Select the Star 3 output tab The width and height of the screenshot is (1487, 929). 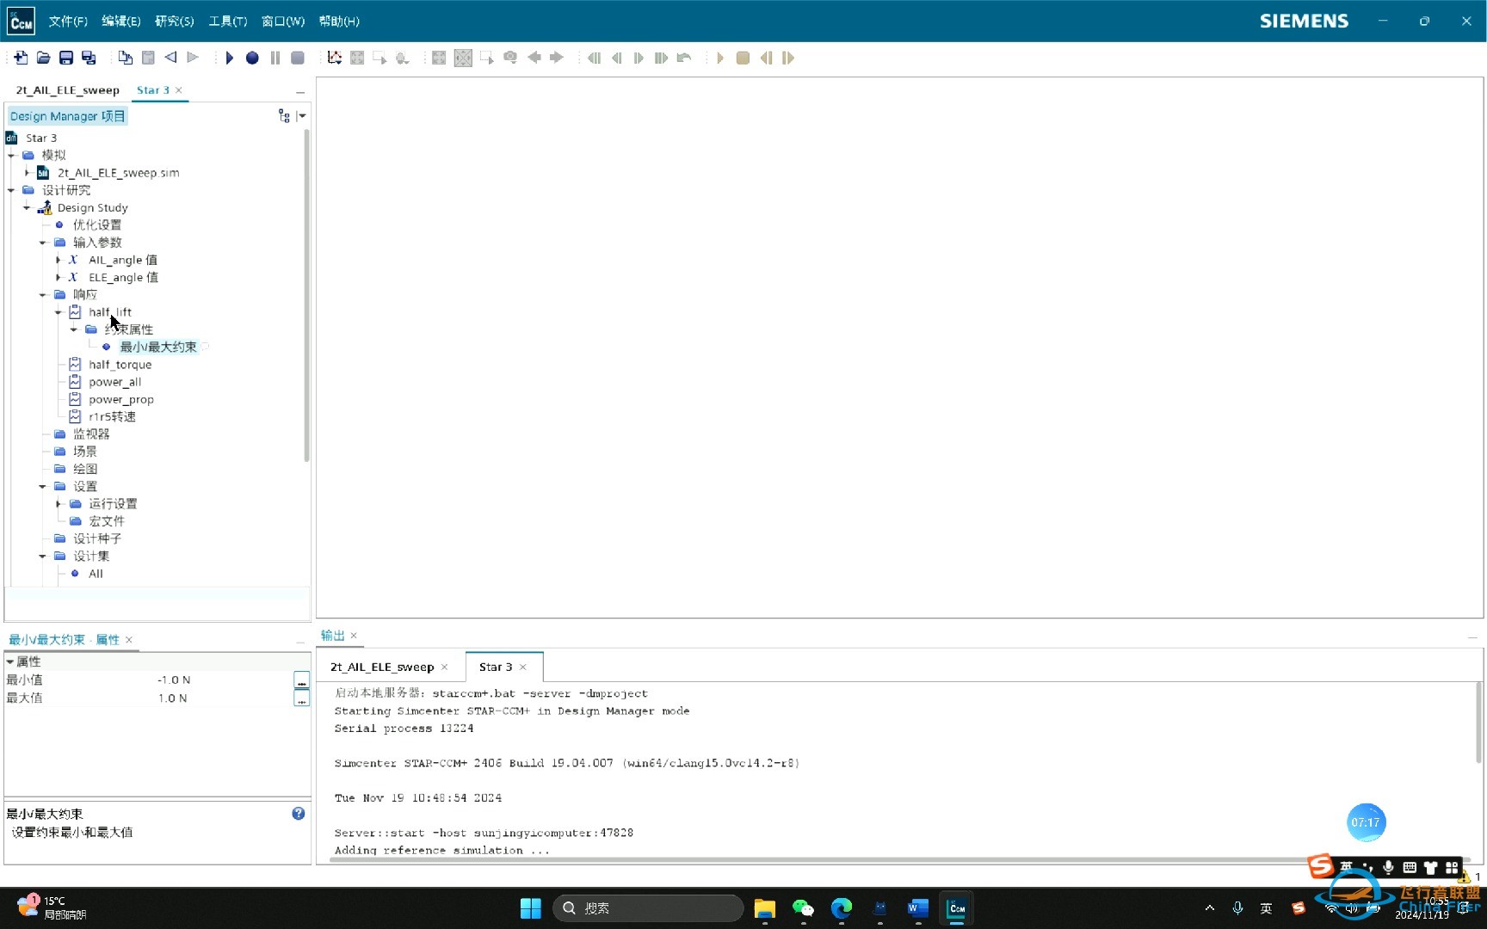[x=496, y=667]
